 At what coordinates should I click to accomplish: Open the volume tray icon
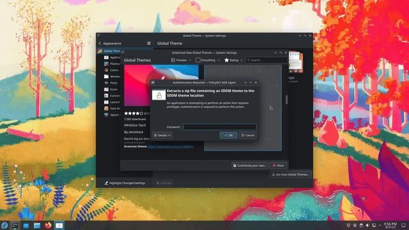[367, 226]
